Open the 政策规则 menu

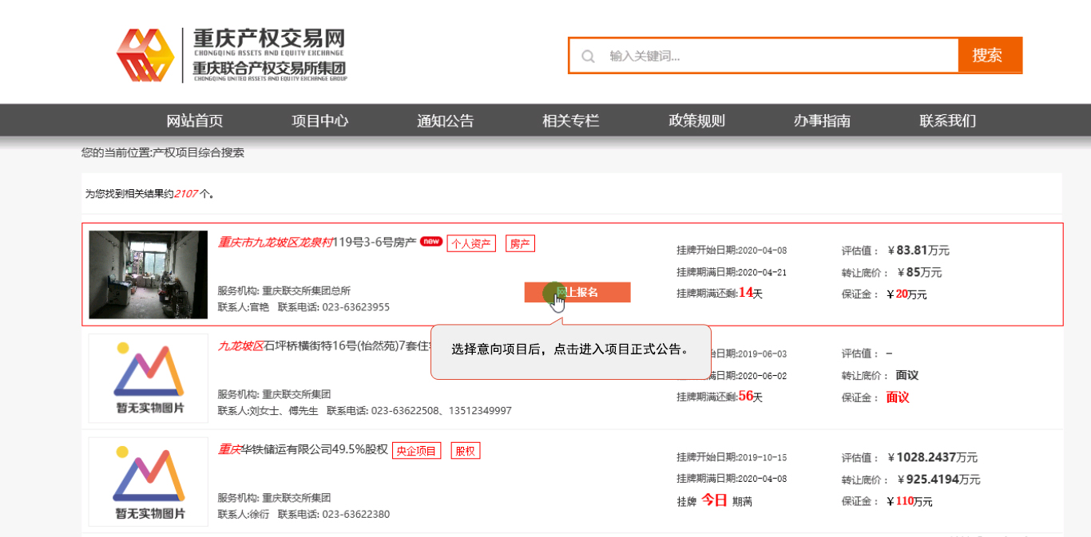[x=697, y=120]
